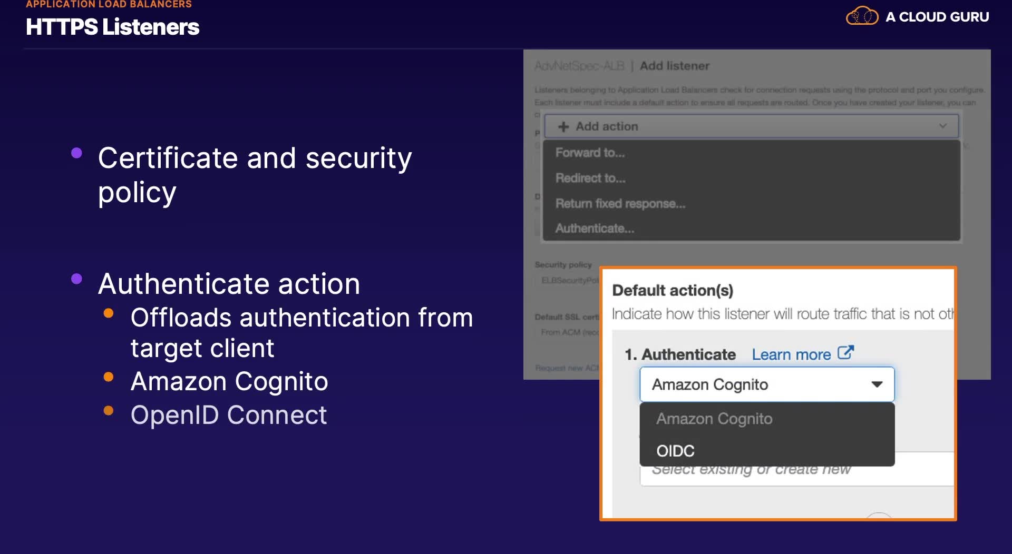Click the Application Load Balancers section label
This screenshot has width=1012, height=554.
click(x=109, y=4)
